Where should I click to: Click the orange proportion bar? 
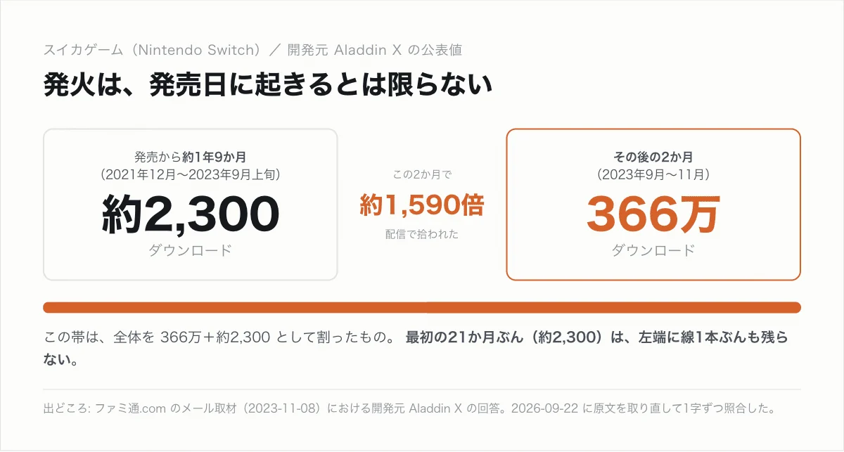click(x=422, y=307)
